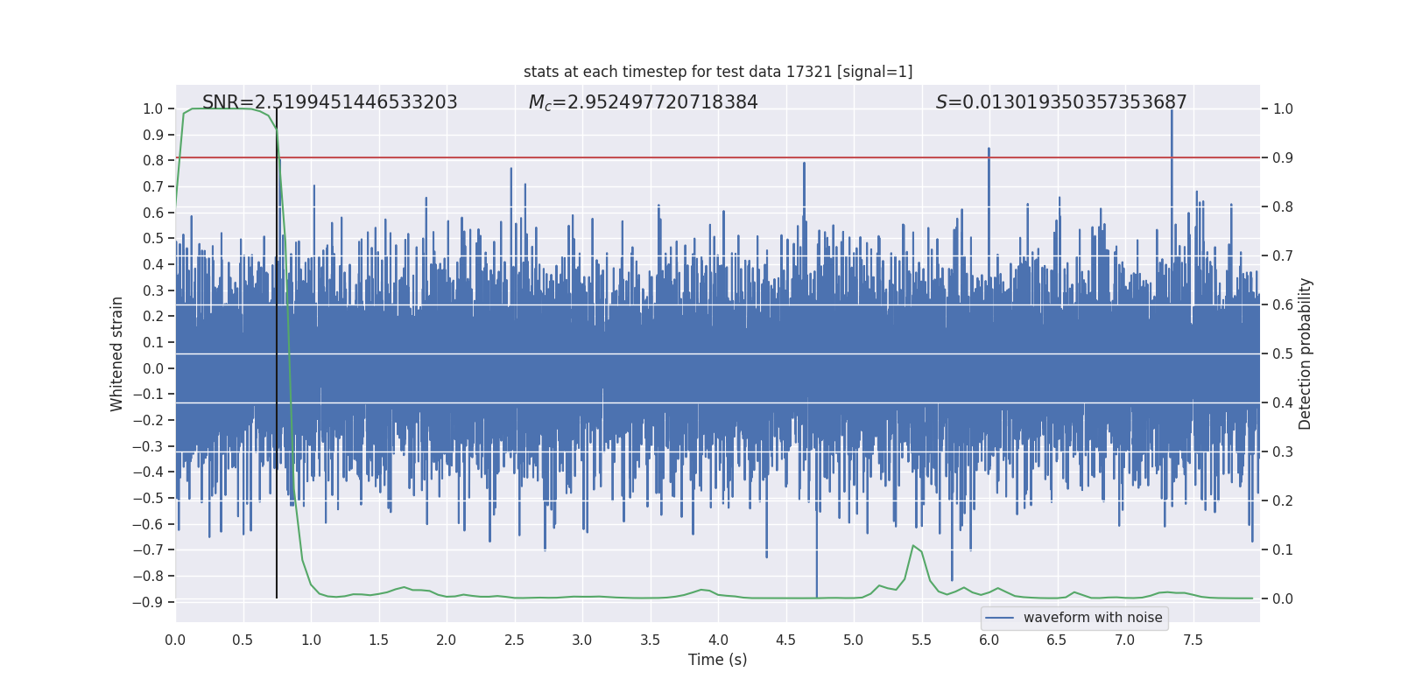1401x700 pixels.
Task: Click the 0.5 tick on the right axis
Action: pos(1282,354)
